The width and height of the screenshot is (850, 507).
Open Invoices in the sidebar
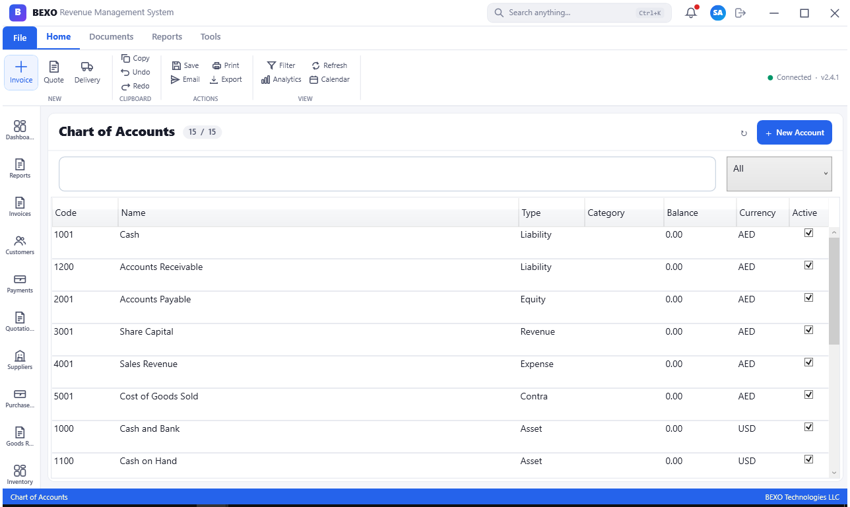(20, 207)
